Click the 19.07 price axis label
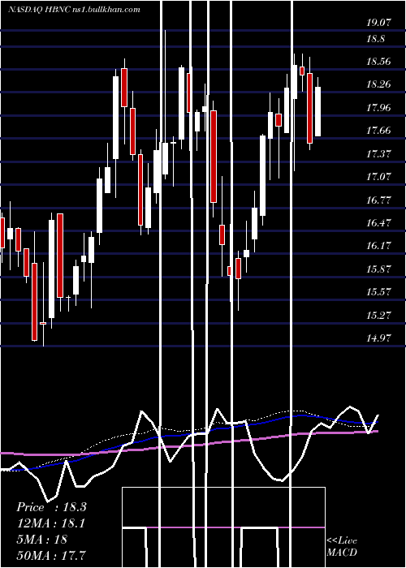 pyautogui.click(x=378, y=23)
